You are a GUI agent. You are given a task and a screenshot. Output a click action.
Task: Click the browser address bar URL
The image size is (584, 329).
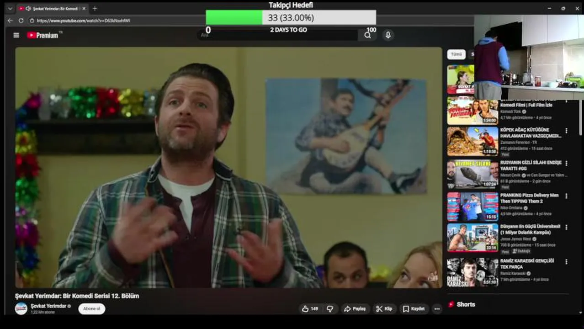click(x=83, y=21)
